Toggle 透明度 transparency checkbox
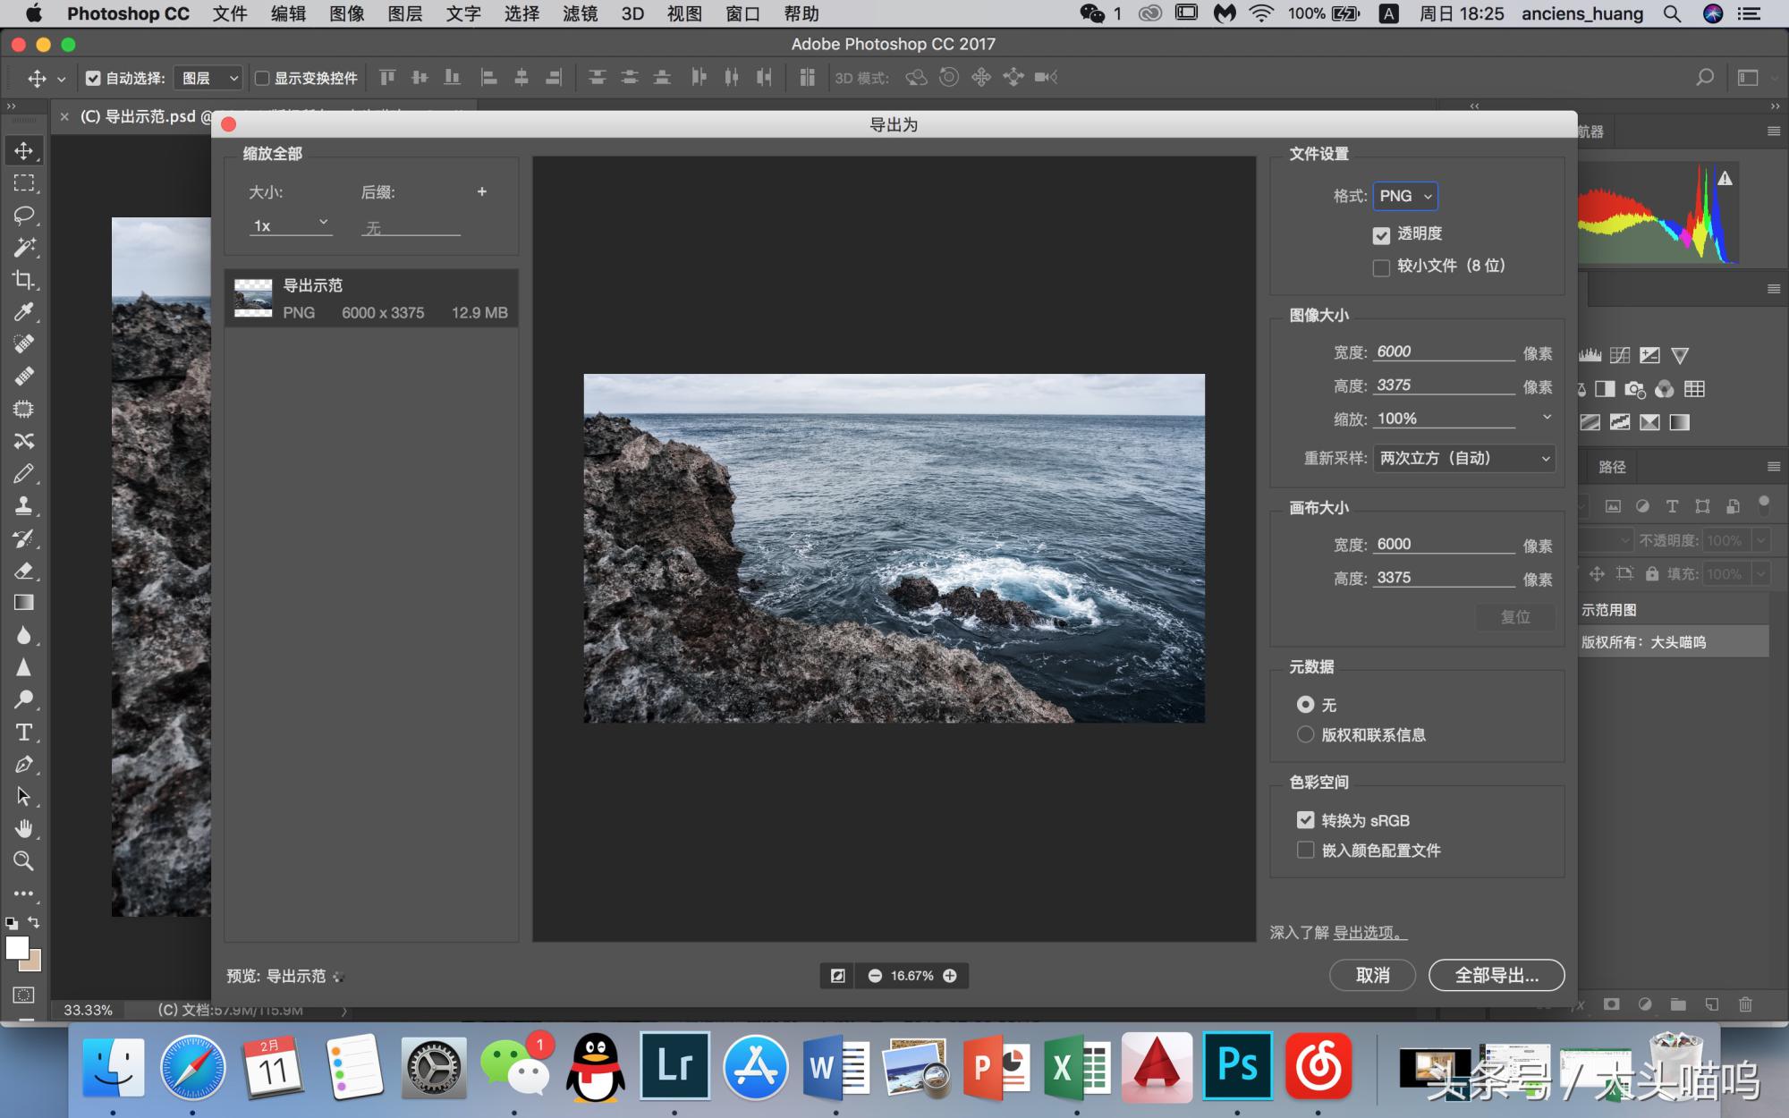This screenshot has height=1118, width=1789. [1381, 235]
